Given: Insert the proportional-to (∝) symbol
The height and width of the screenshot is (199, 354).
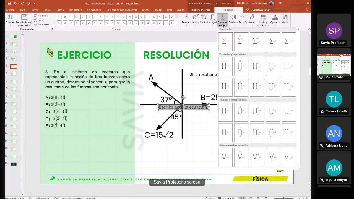Looking at the screenshot, I should (106, 17).
